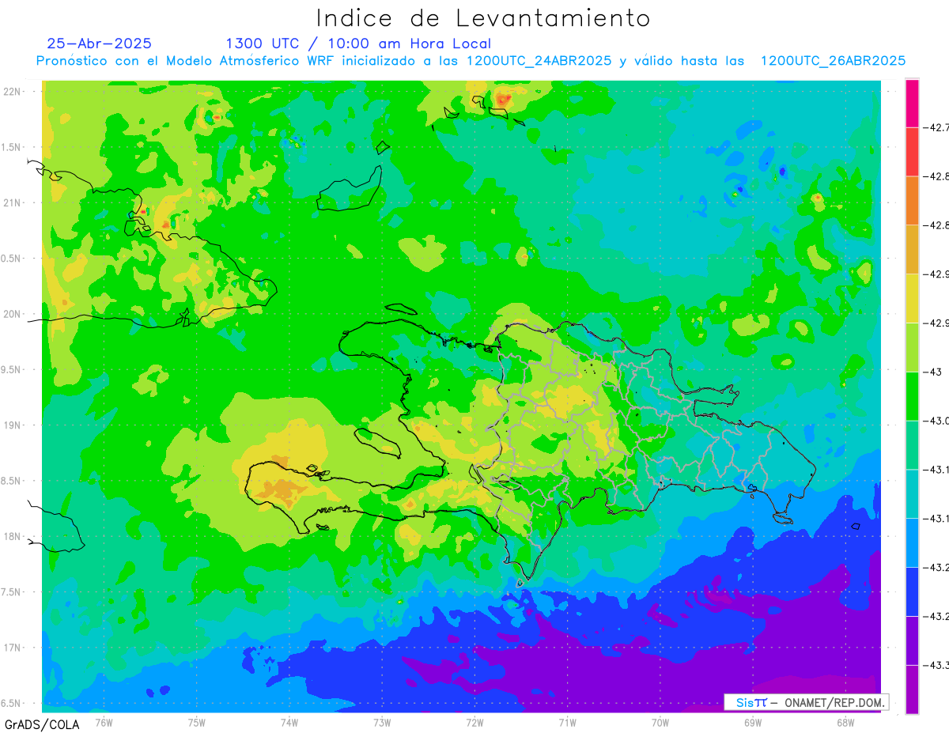
Task: Click the "71W" longitude label
Action: pos(567,722)
